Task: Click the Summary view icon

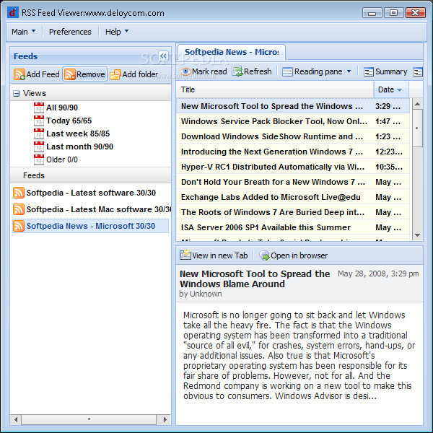Action: 368,71
